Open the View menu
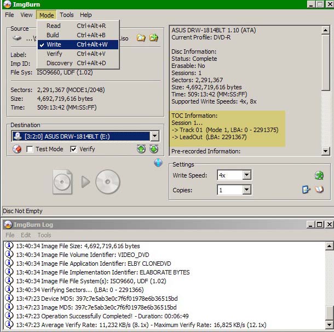 tap(26, 15)
